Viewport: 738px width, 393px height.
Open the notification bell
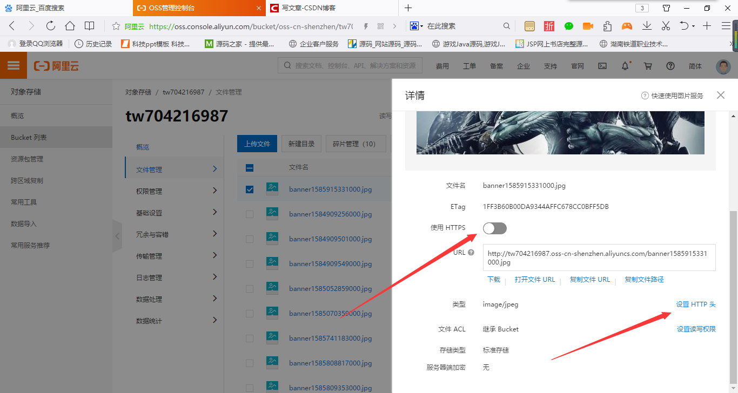[626, 66]
